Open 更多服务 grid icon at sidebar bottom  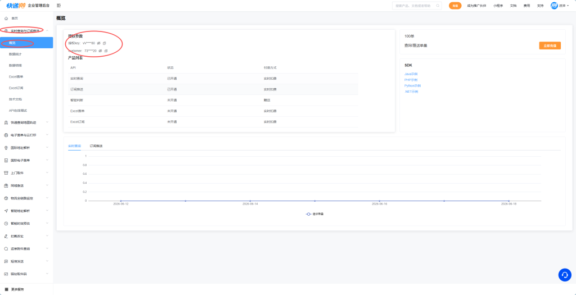tap(6, 289)
